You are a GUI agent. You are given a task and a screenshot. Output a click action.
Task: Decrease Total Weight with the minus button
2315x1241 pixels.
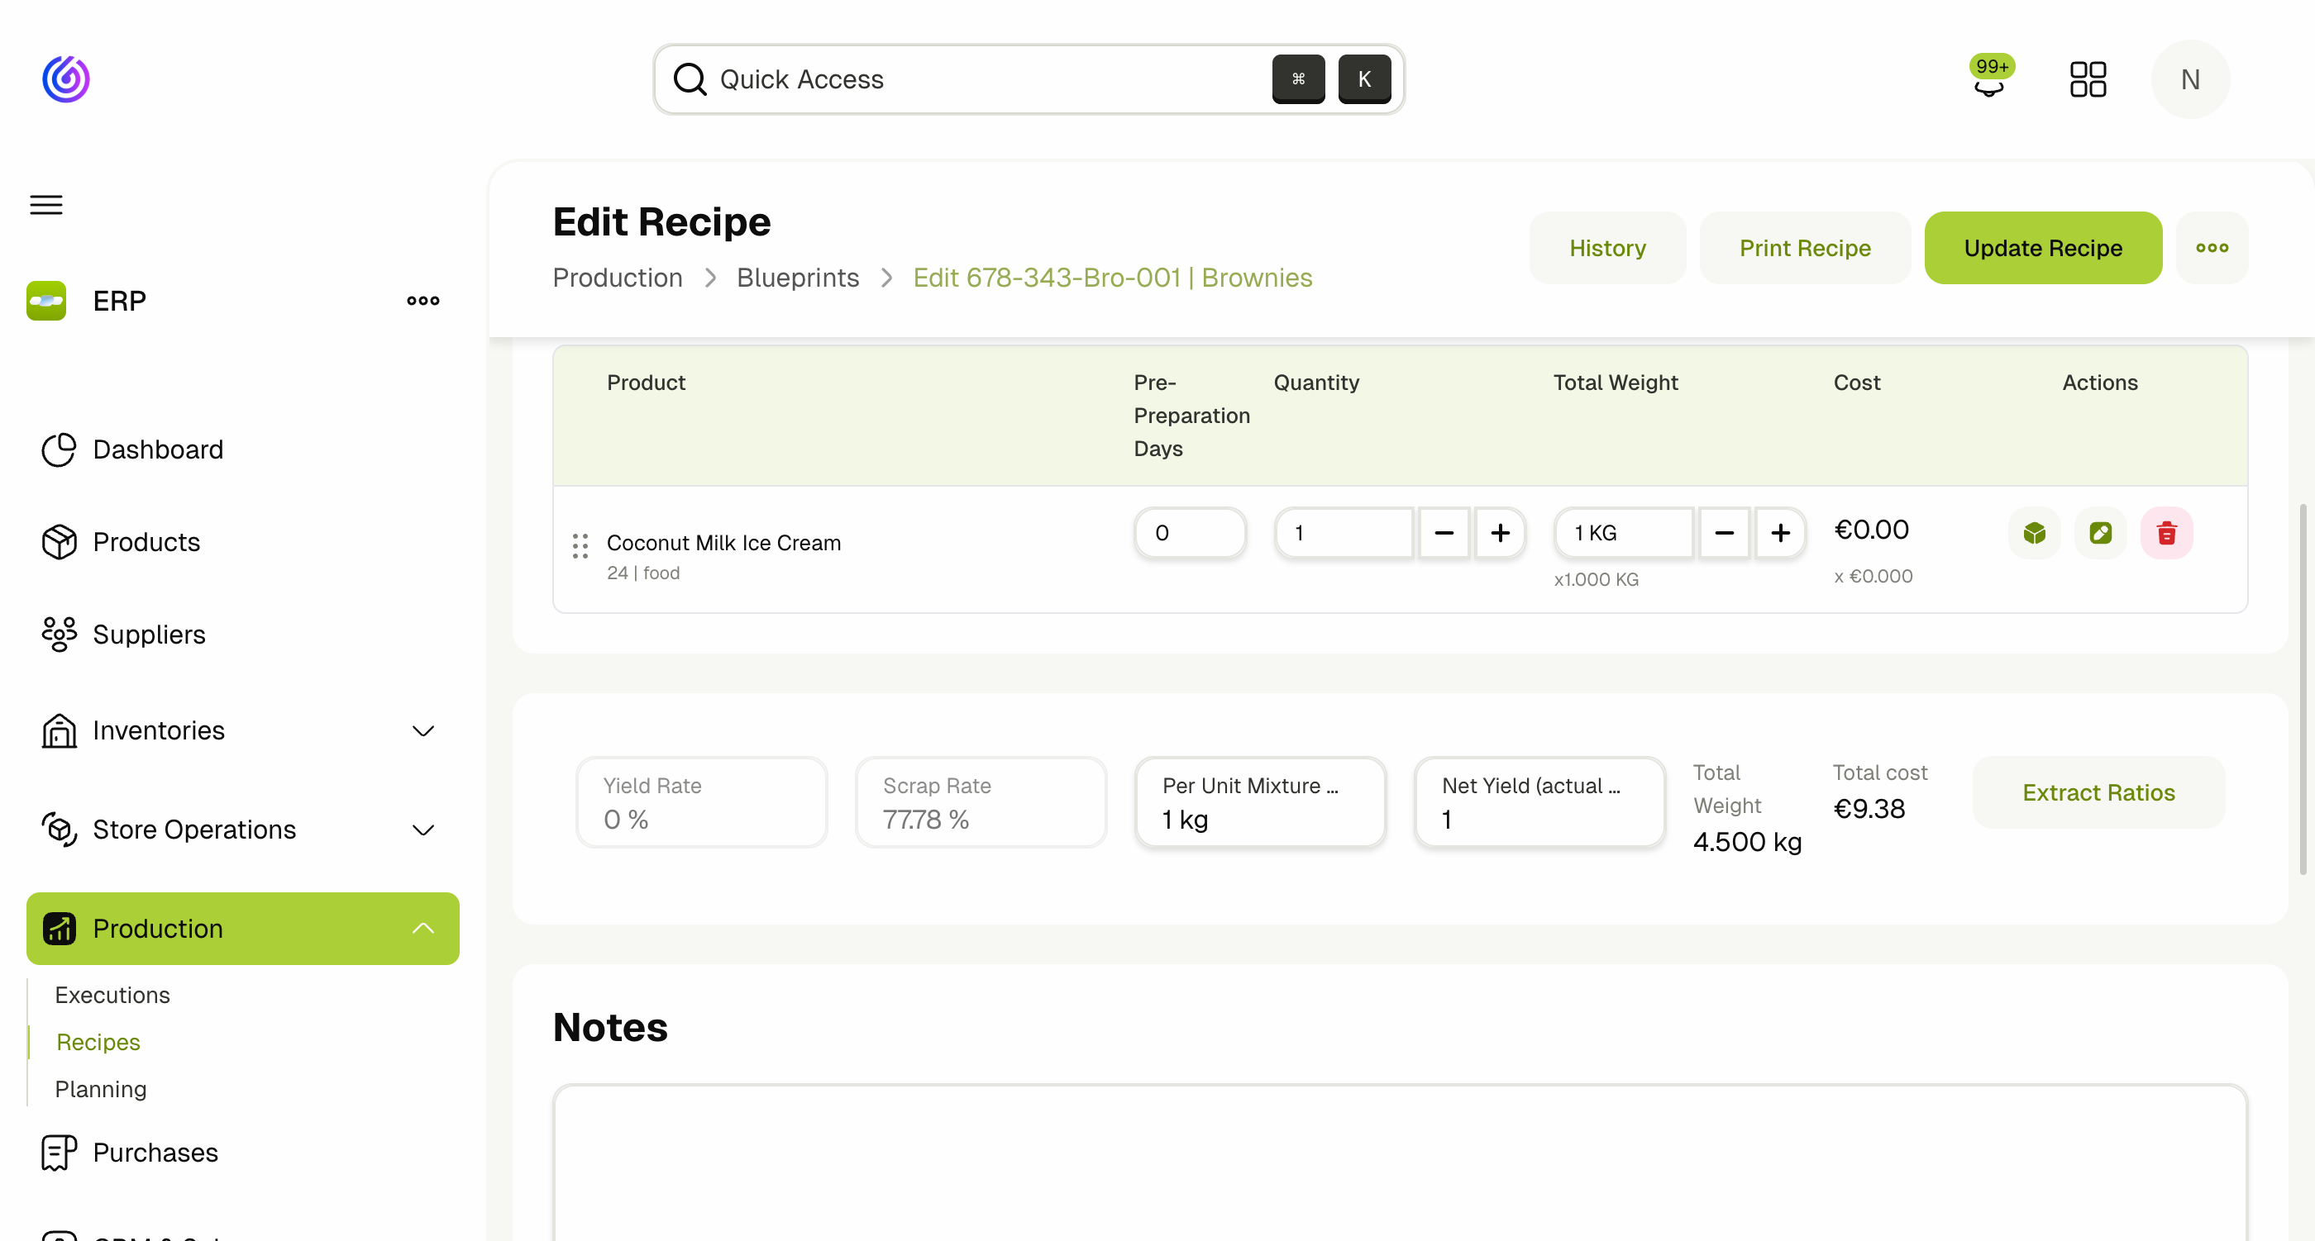[x=1723, y=534]
